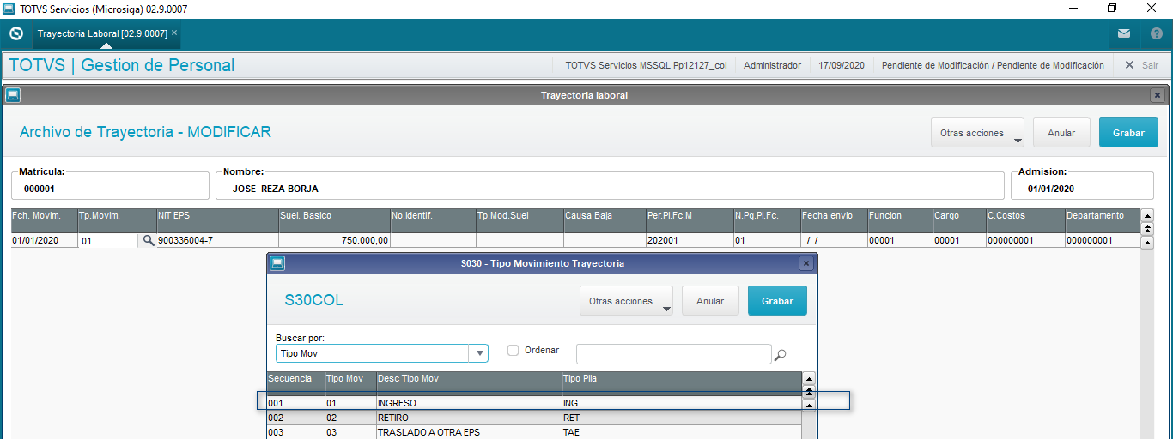Image resolution: width=1173 pixels, height=439 pixels.
Task: Click the search magnifier icon in S30COL
Action: coord(780,354)
